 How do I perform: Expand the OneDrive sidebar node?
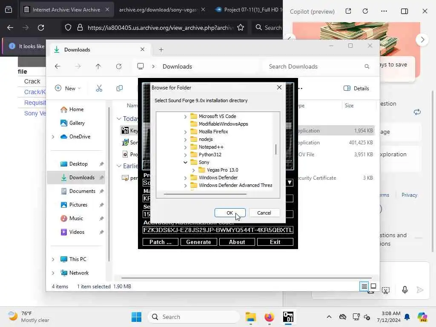(x=53, y=137)
